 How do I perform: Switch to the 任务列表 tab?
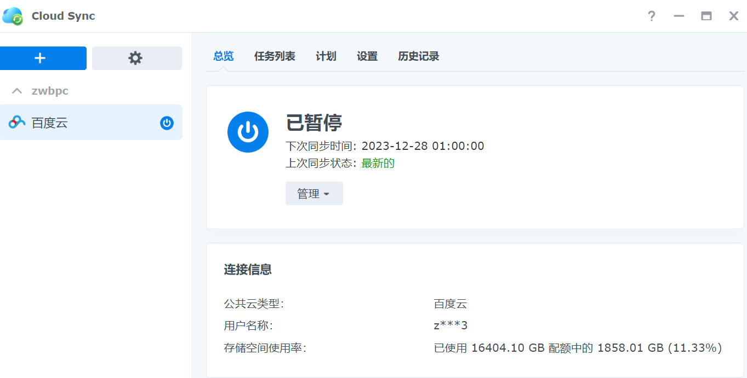pos(275,56)
